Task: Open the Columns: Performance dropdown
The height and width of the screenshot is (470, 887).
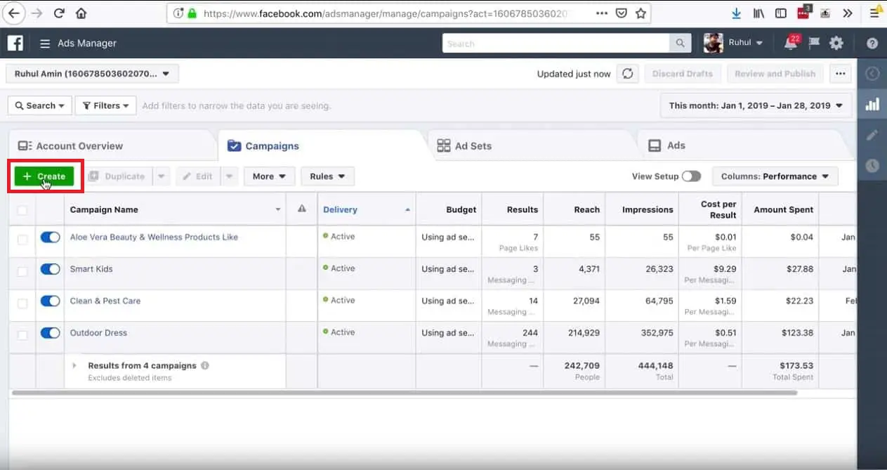Action: [x=775, y=176]
